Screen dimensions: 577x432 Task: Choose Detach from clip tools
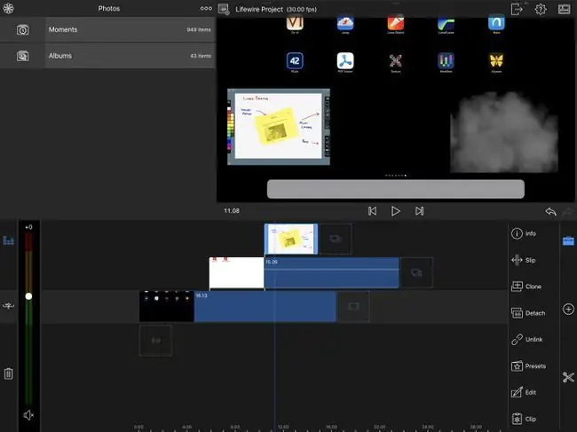click(528, 313)
